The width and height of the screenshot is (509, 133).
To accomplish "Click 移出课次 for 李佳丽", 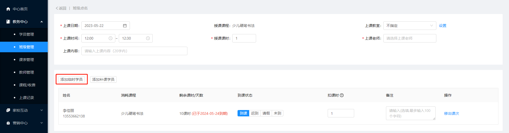I will click(x=451, y=113).
